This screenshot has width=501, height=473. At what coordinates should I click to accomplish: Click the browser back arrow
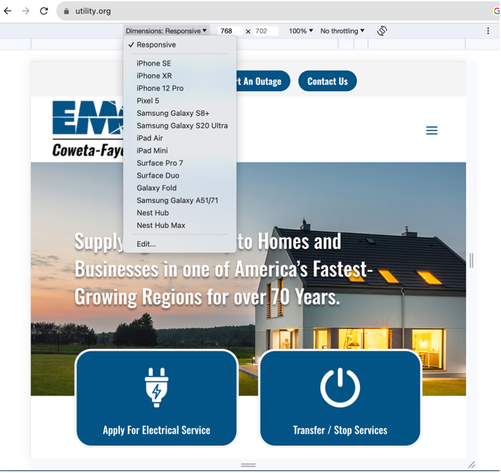coord(8,11)
